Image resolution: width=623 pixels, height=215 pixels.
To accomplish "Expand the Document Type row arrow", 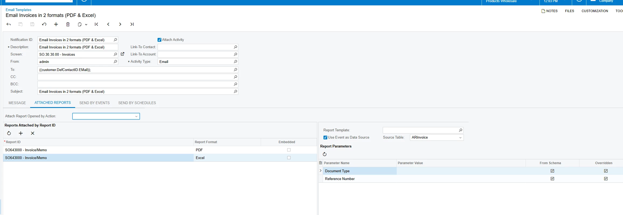I will pos(321,171).
